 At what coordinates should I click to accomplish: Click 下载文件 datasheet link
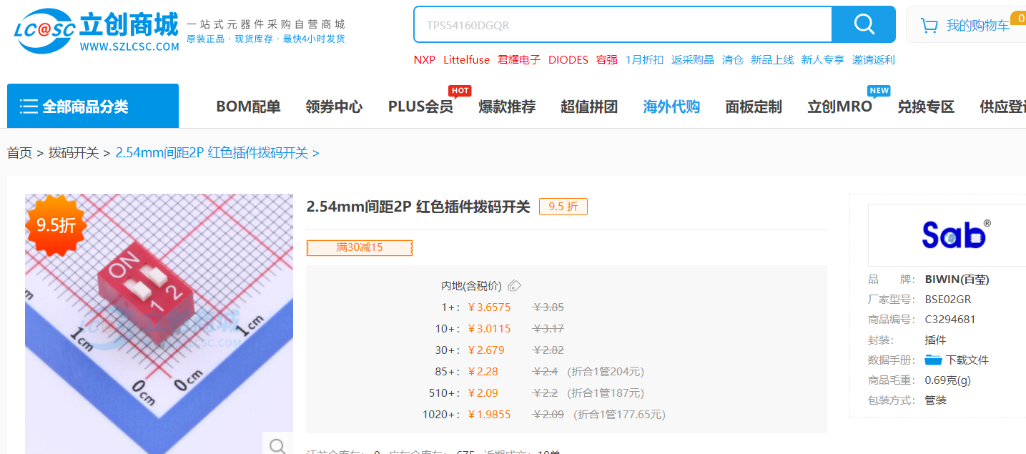click(x=967, y=360)
